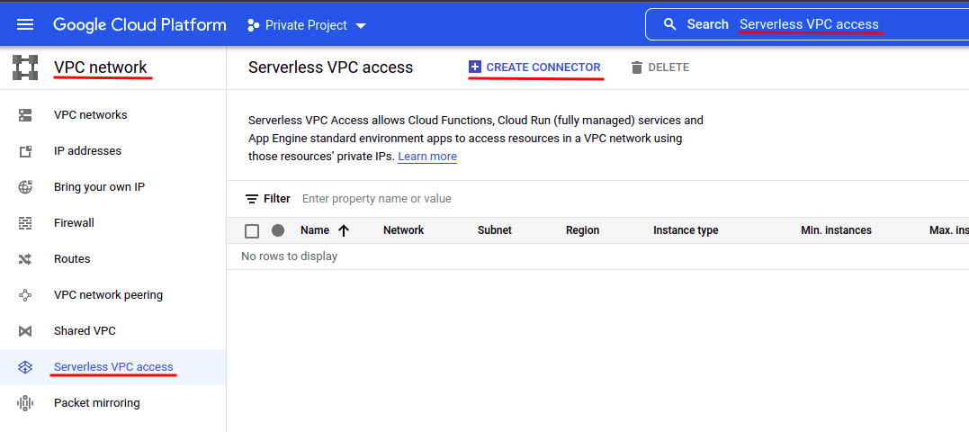This screenshot has height=432, width=969.
Task: Open the Filter options
Action: 268,199
